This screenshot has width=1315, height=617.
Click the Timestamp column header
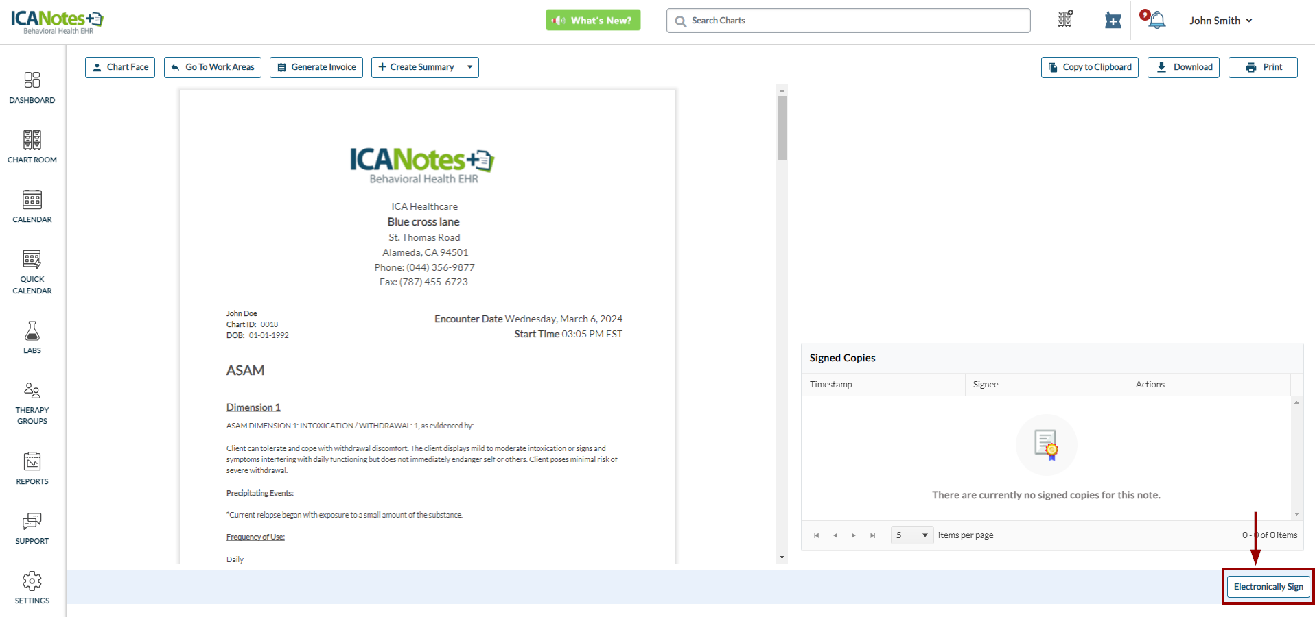click(x=883, y=385)
